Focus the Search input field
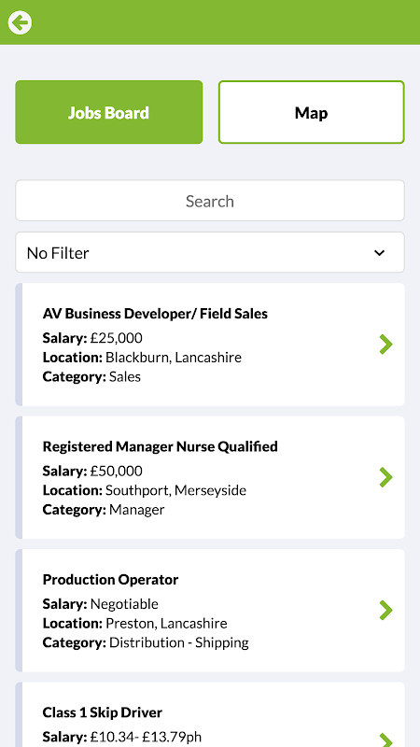This screenshot has width=420, height=747. tap(210, 201)
